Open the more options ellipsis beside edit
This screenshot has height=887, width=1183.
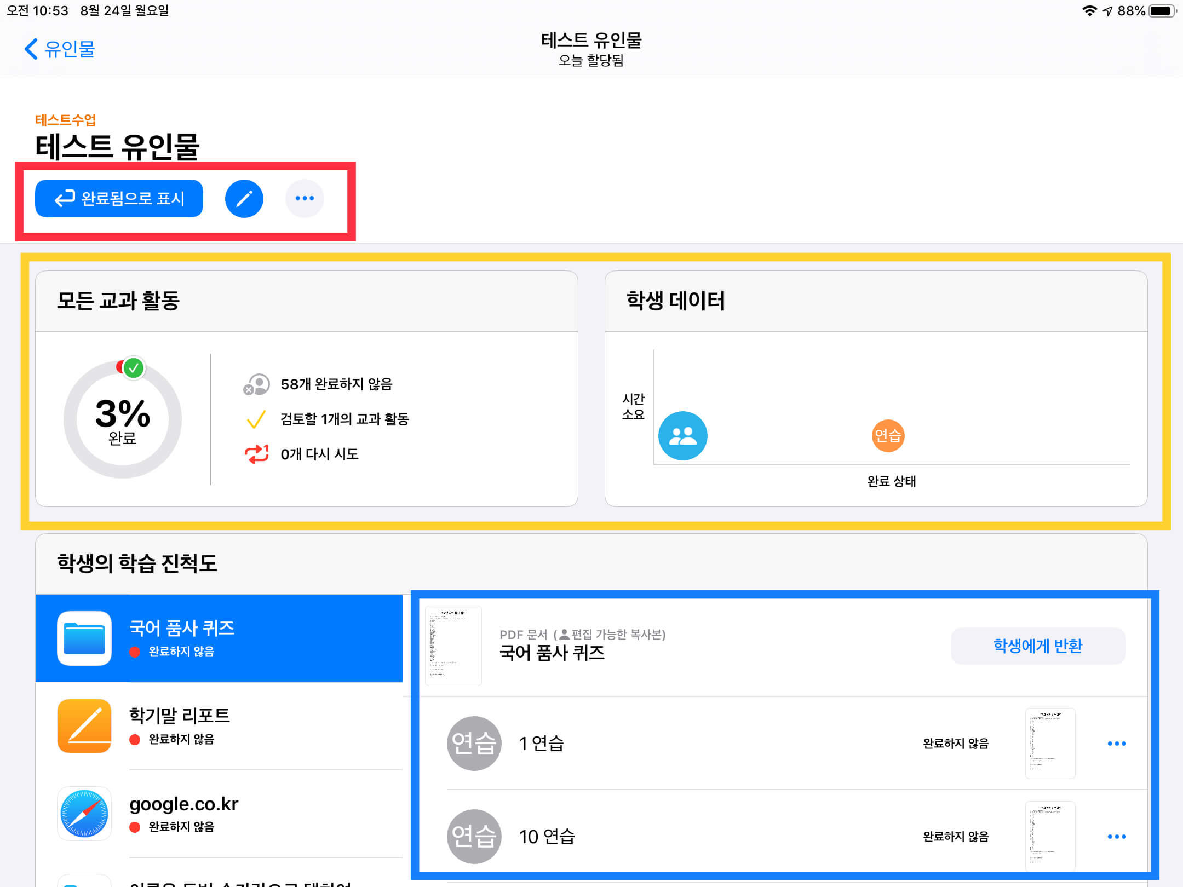click(x=305, y=198)
